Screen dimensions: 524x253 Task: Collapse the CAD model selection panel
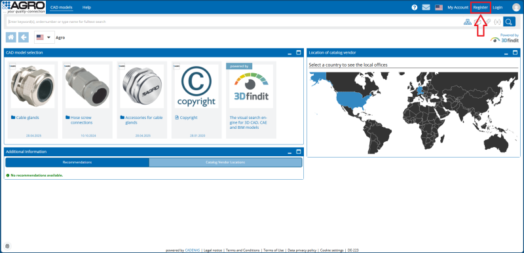tap(290, 53)
